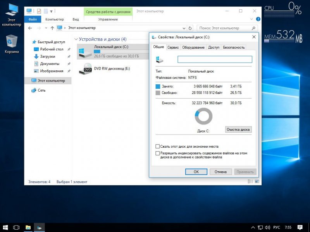
Task: Open File Explorer taskbar icon
Action: click(28, 227)
